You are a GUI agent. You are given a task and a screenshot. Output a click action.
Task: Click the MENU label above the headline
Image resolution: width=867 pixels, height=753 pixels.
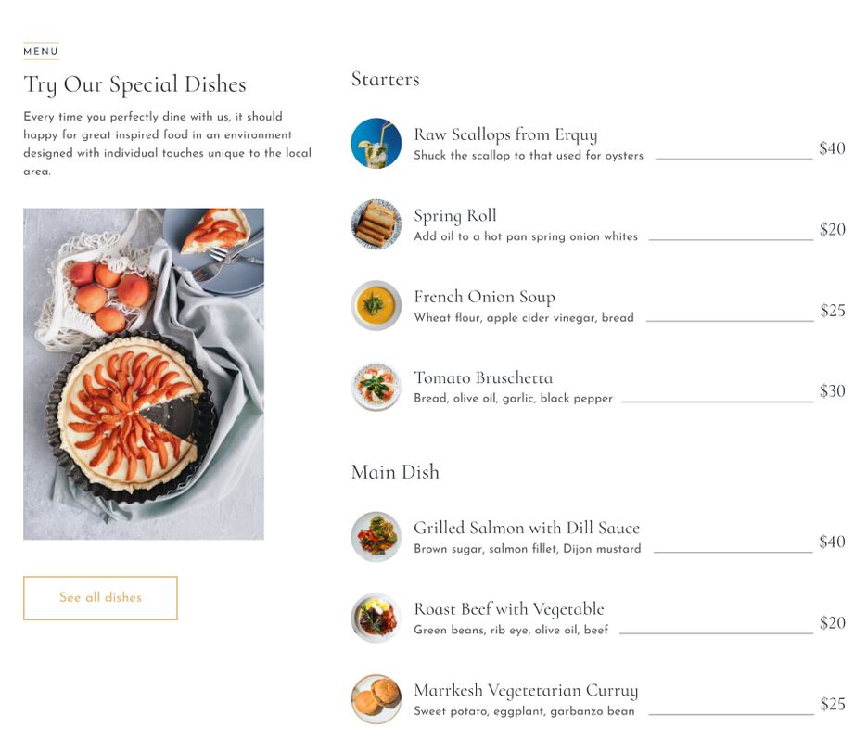coord(41,51)
